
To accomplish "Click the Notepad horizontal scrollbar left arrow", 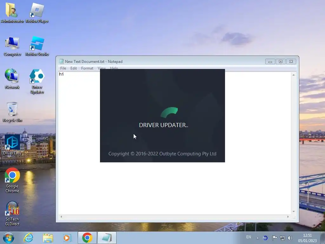I will tap(61, 217).
